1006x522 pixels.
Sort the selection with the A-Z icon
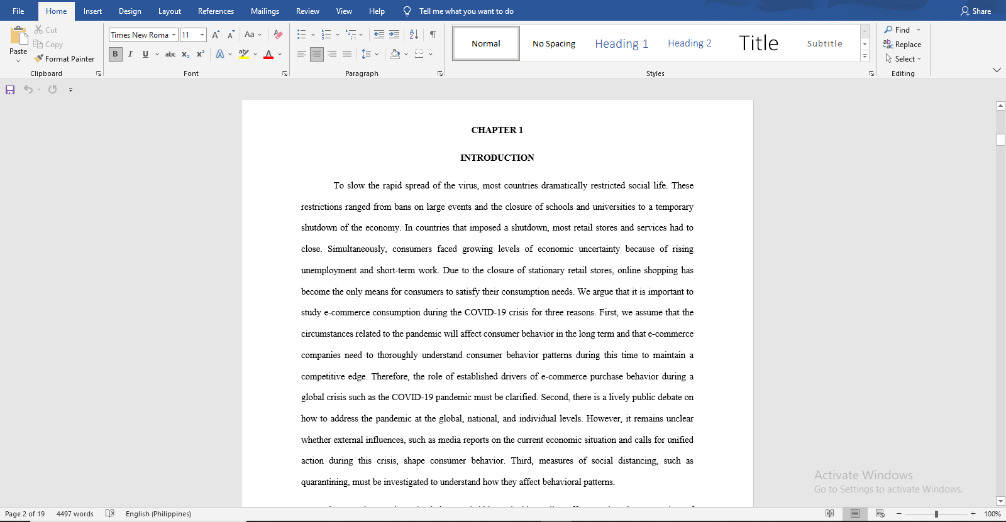(414, 35)
